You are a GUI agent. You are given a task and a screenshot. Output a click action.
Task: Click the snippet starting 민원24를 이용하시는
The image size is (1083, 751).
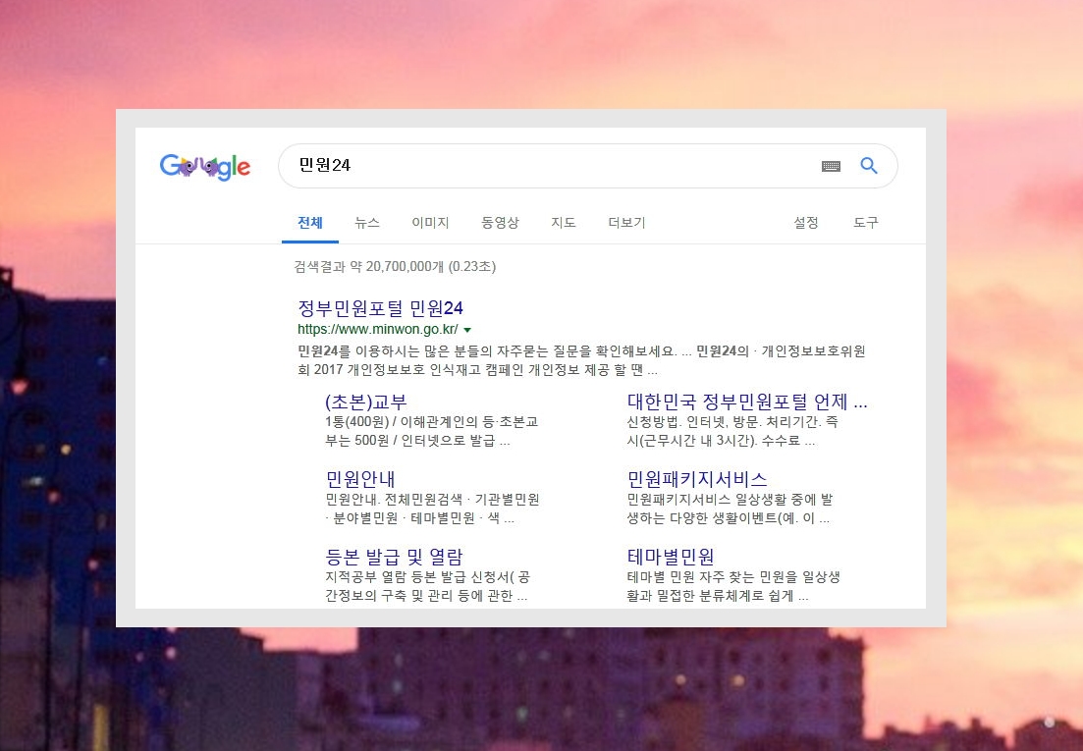coord(581,360)
